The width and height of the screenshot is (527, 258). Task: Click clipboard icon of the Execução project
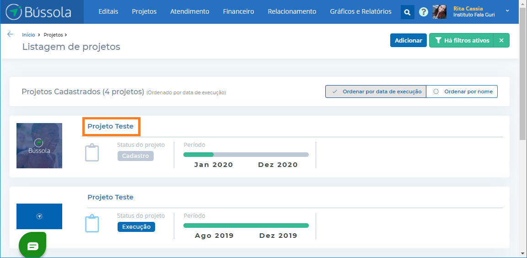click(92, 224)
